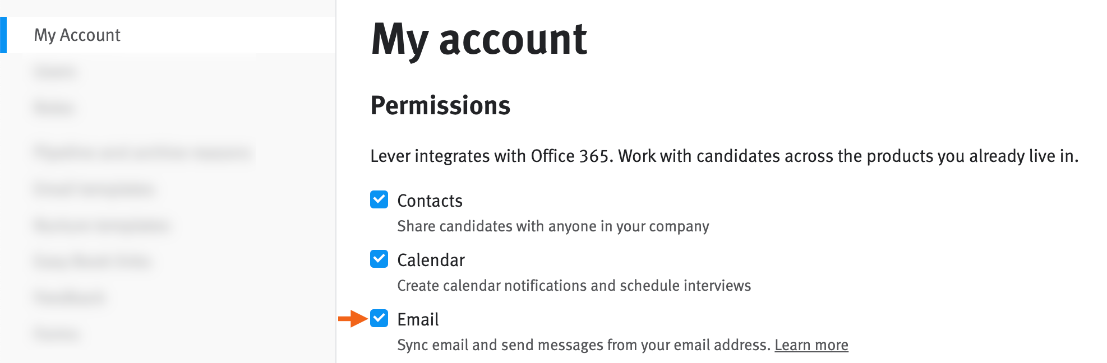Click the checkmark icon inside the Contacts checkbox
Viewport: 1107px width, 363px height.
click(x=378, y=201)
